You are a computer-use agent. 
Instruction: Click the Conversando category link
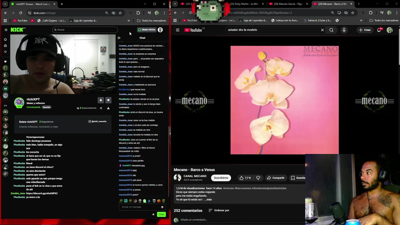33,107
